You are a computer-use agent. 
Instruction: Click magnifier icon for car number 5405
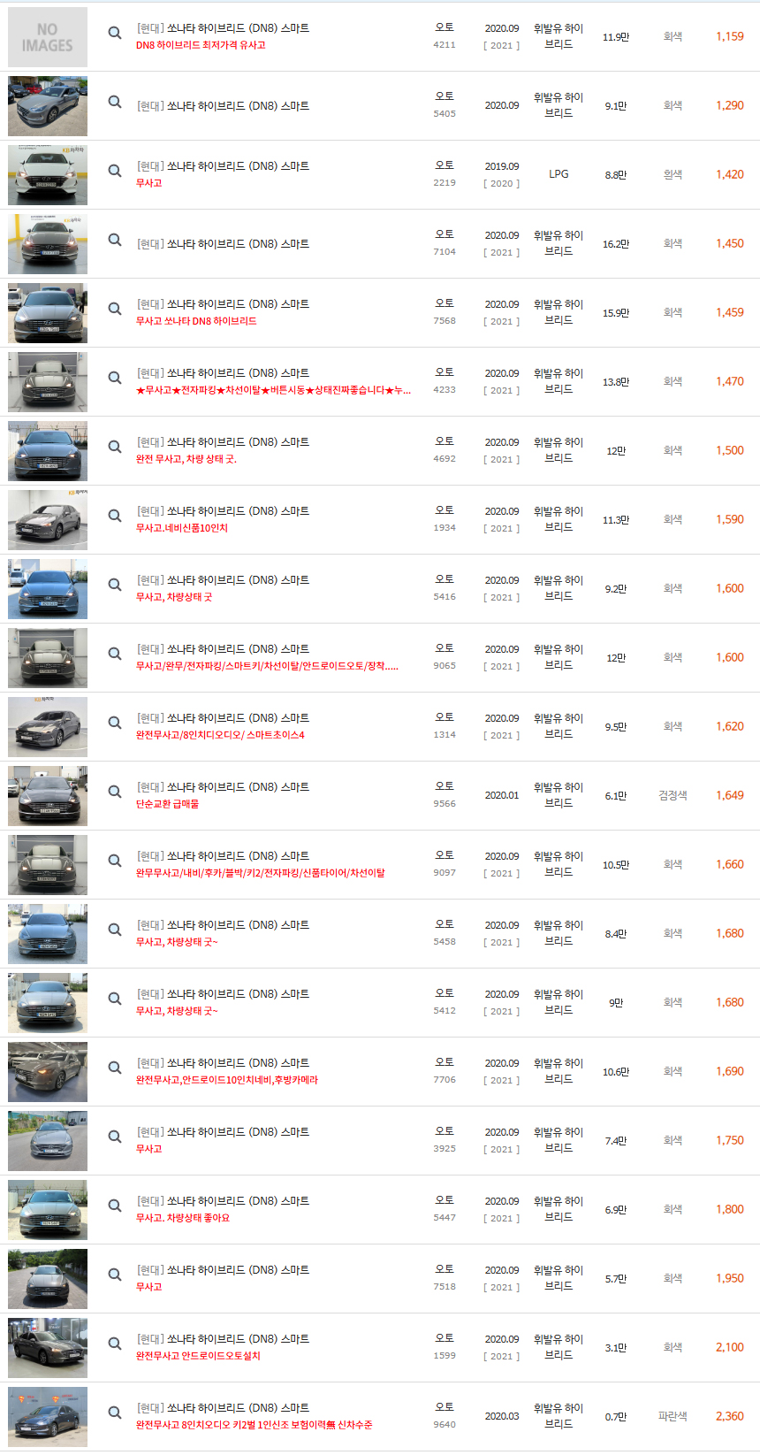pos(115,102)
